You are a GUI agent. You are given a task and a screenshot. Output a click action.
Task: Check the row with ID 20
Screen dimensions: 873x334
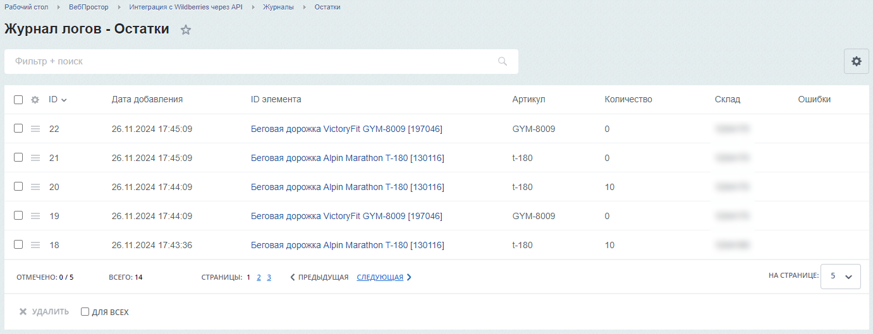click(18, 186)
